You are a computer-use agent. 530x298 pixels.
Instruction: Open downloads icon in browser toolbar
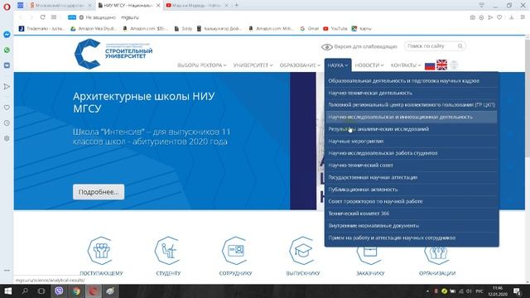pyautogui.click(x=512, y=17)
